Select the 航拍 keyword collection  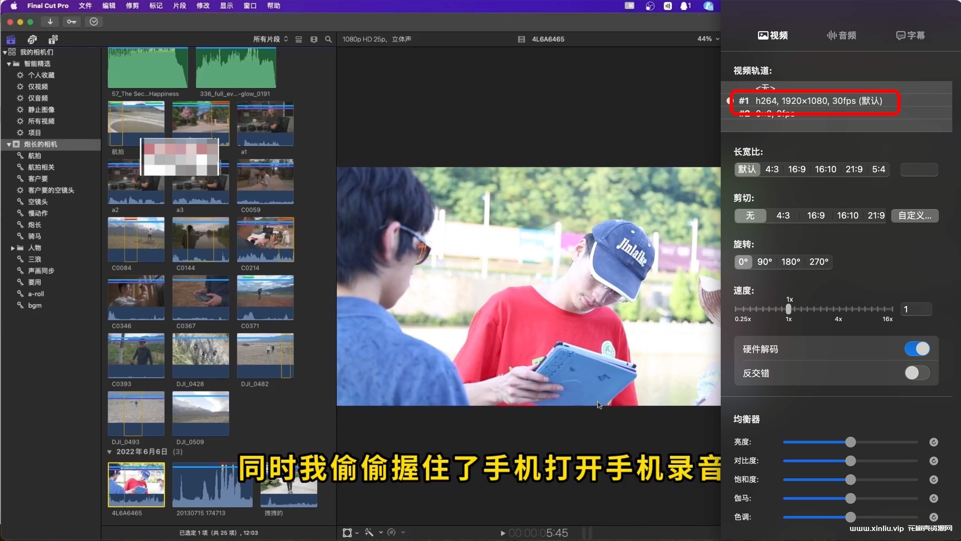pyautogui.click(x=34, y=156)
